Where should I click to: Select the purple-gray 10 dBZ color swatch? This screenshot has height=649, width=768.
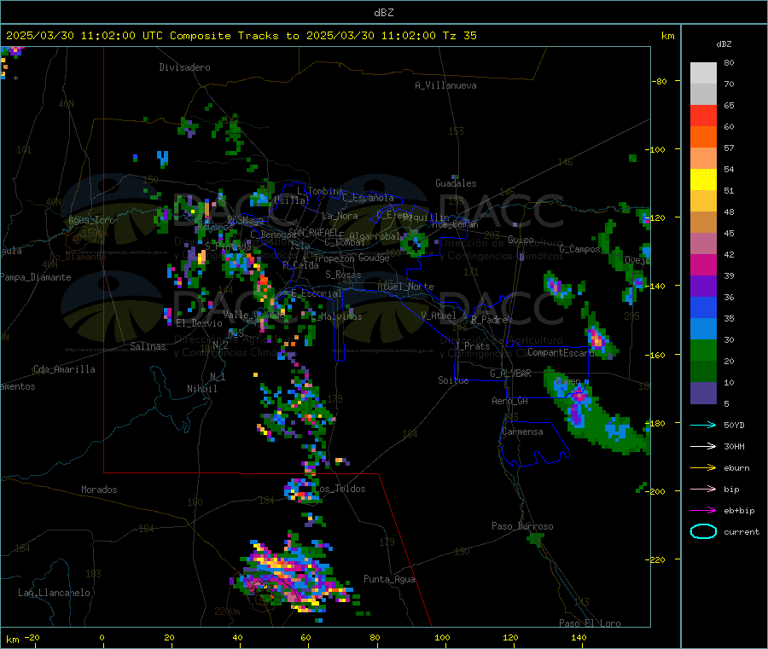(x=703, y=393)
